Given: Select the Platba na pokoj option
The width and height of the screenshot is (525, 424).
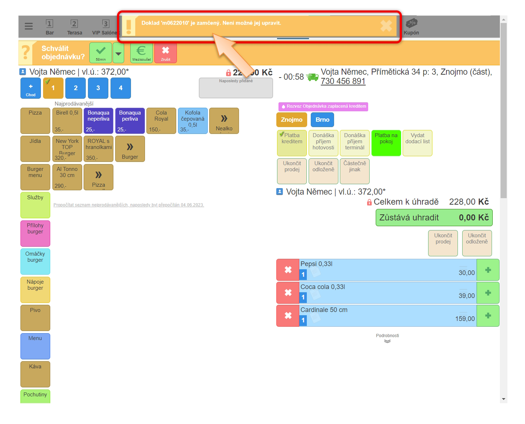Looking at the screenshot, I should coord(386,143).
